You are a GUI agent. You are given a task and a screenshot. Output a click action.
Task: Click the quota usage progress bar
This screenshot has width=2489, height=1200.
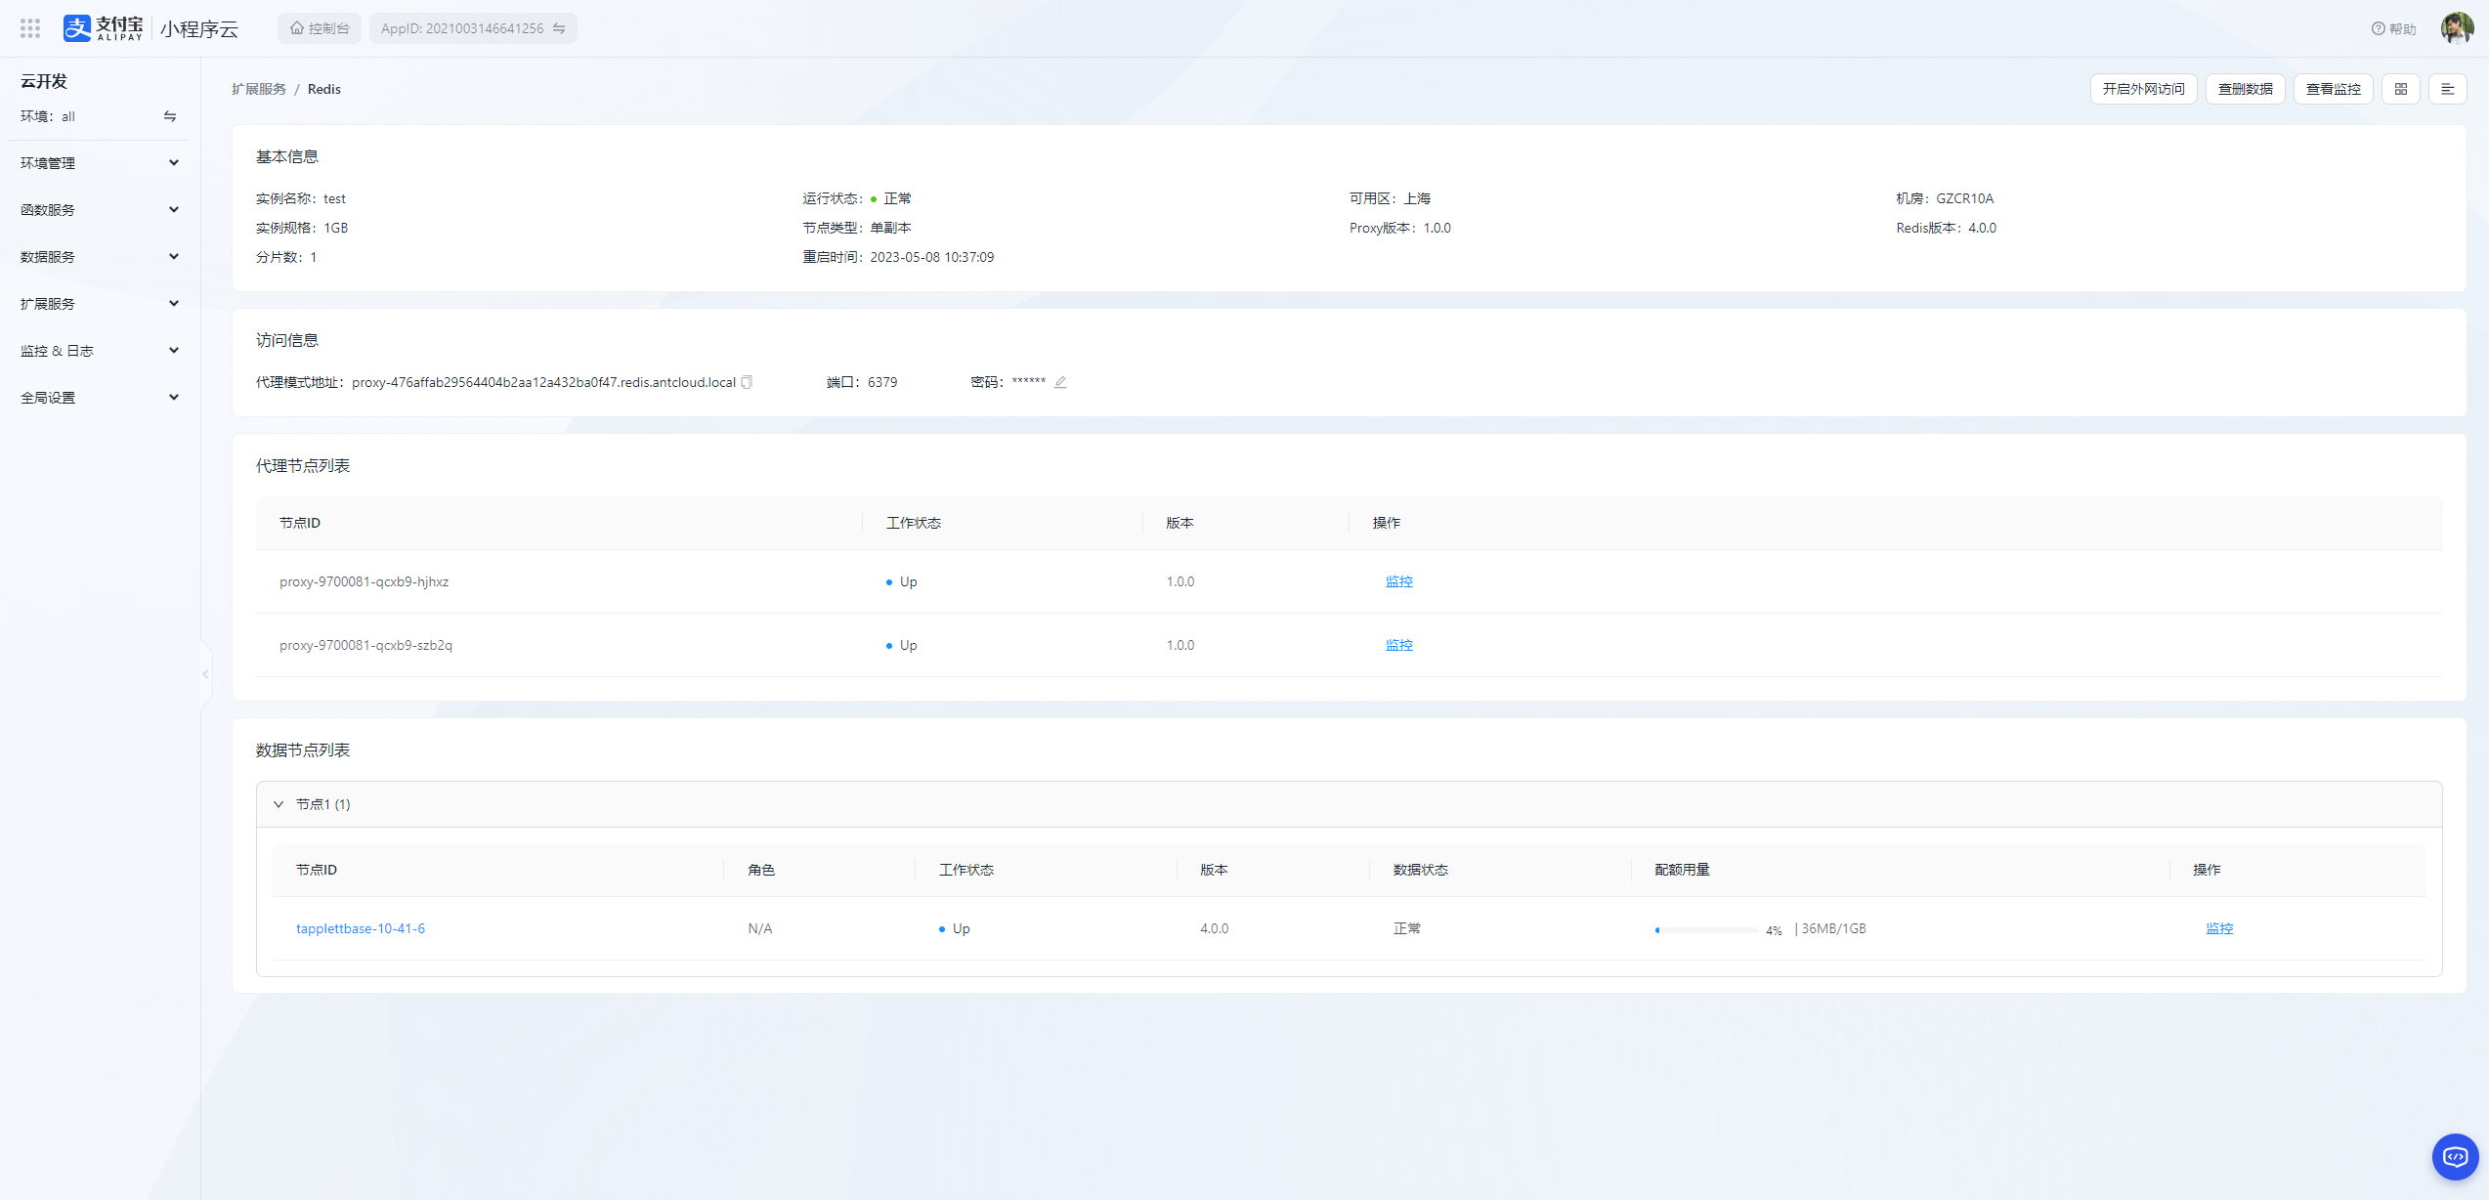coord(1706,930)
